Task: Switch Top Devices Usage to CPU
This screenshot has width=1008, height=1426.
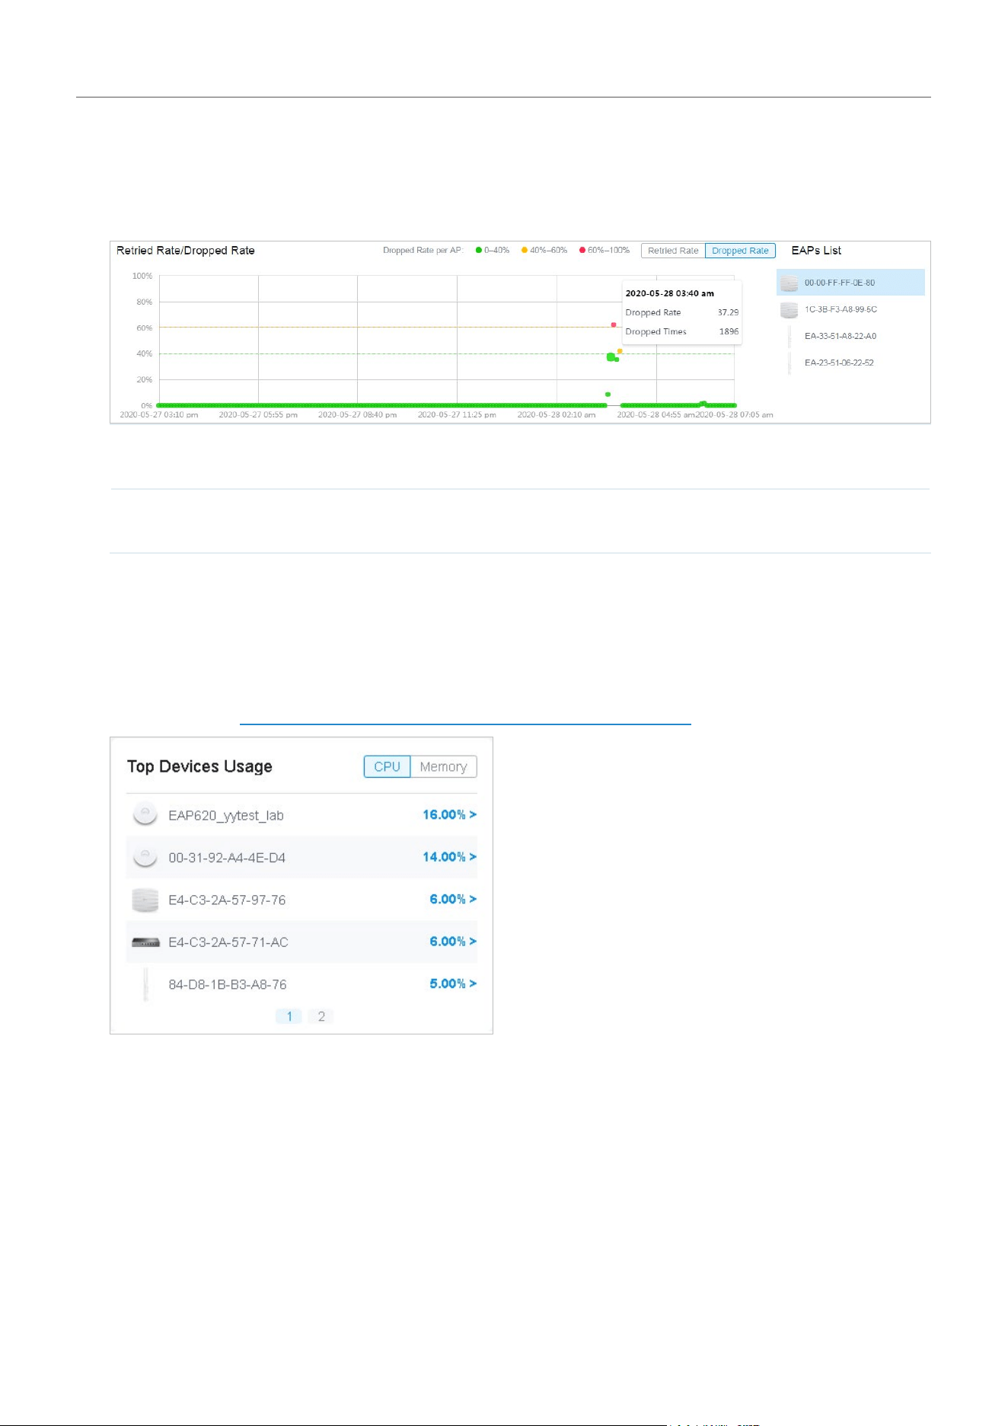Action: tap(387, 766)
